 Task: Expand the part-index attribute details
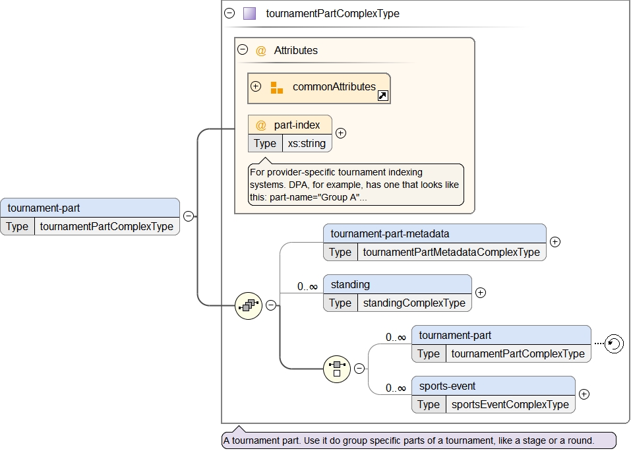(x=341, y=133)
